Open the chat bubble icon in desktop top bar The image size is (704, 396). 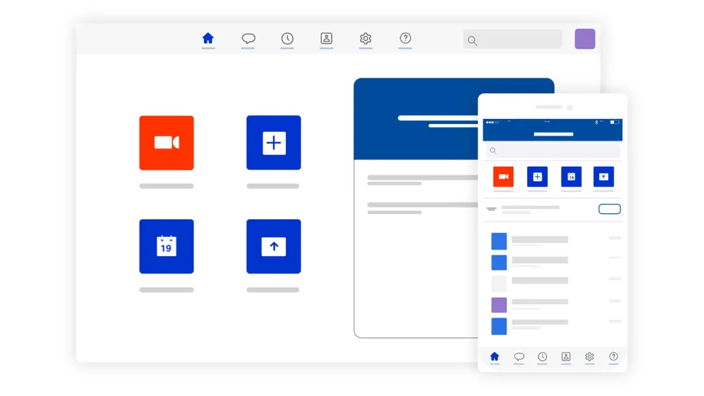[x=248, y=38]
